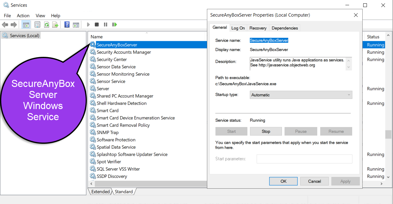Click the vertical scrollbar thumb of services list
The height and width of the screenshot is (204, 393).
pyautogui.click(x=388, y=134)
